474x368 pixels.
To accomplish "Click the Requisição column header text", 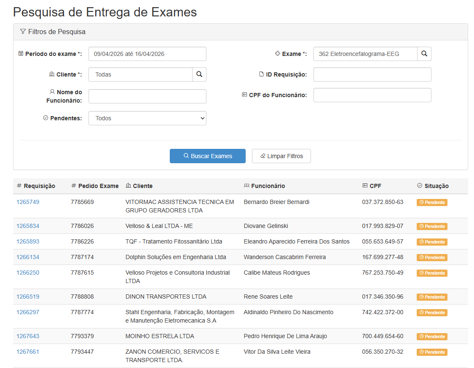I will (x=39, y=186).
